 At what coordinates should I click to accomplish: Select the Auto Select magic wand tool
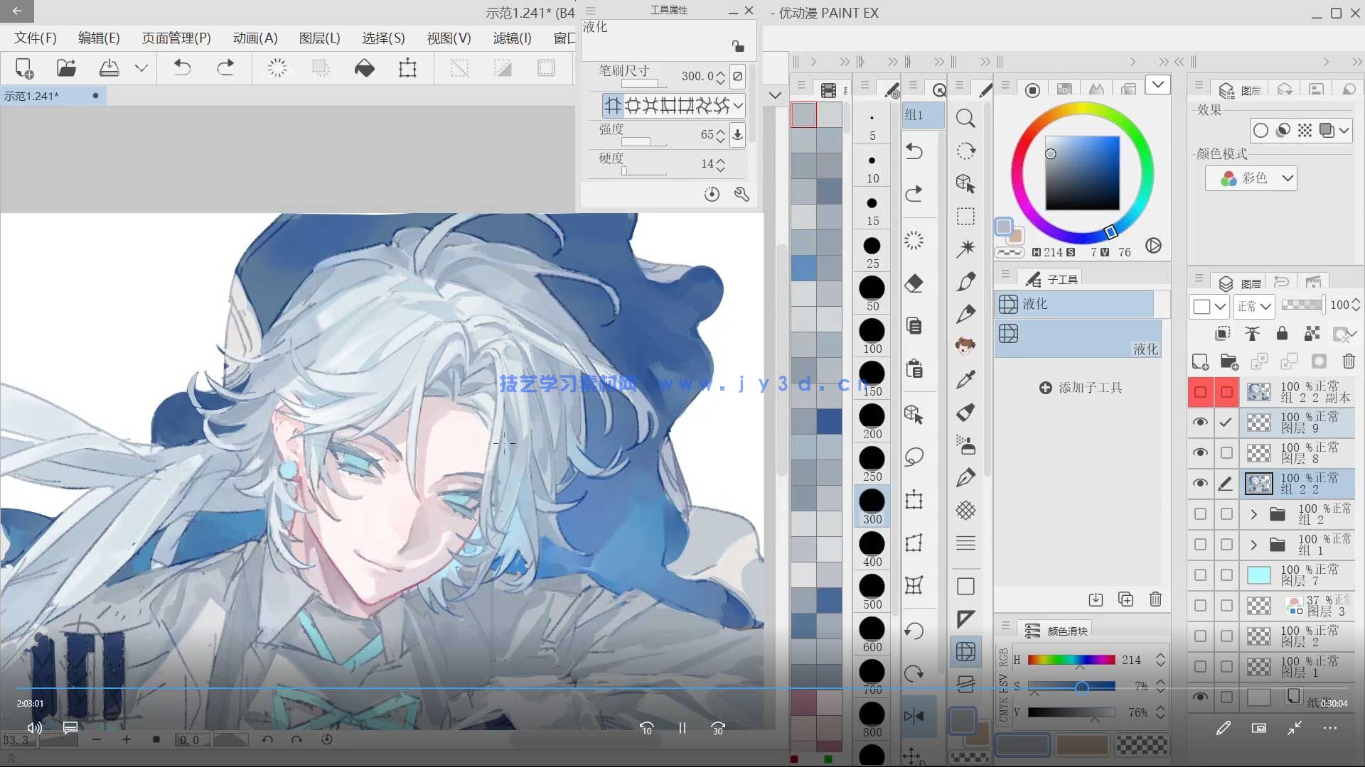(x=965, y=249)
